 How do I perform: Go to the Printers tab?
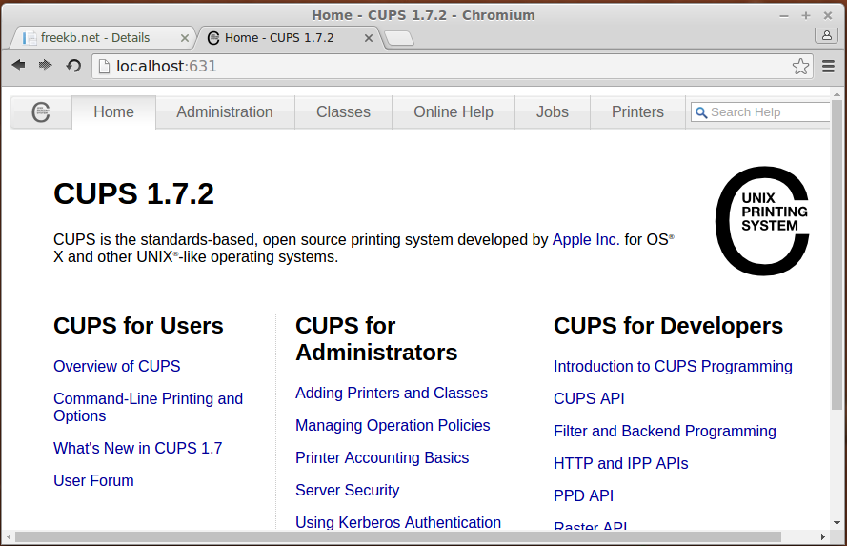pos(637,111)
